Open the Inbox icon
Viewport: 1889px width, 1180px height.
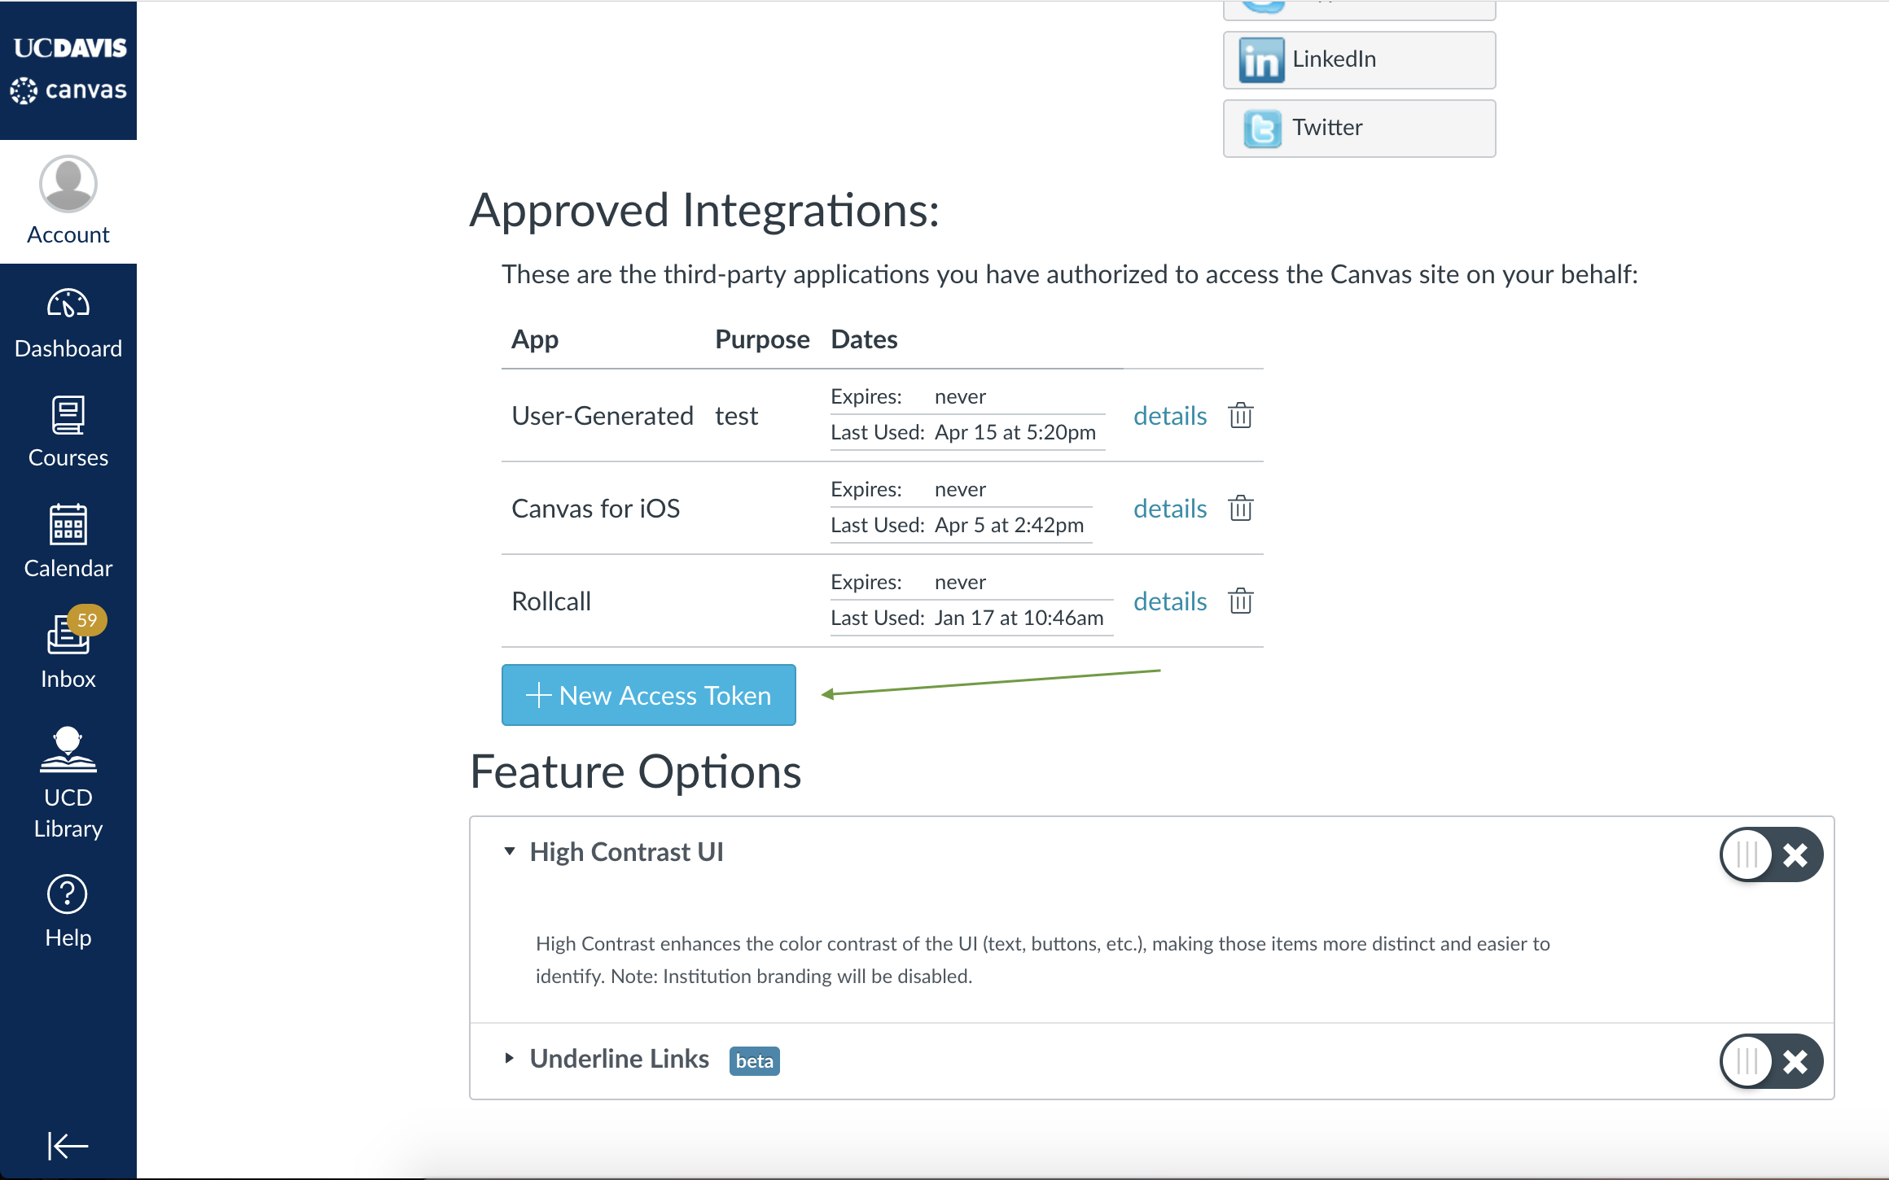[68, 637]
